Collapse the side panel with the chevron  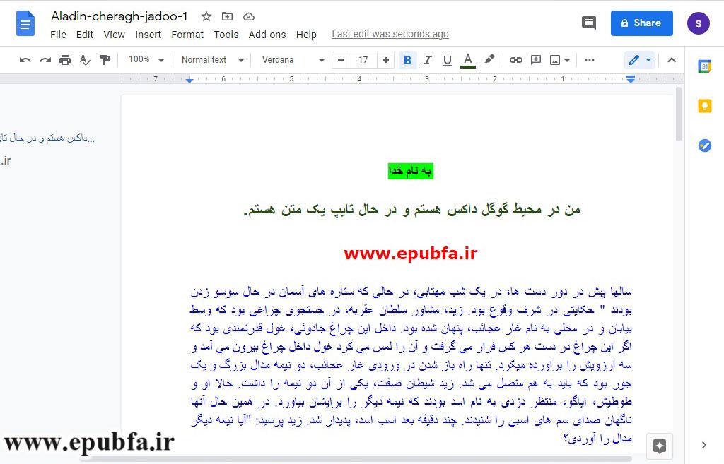(x=703, y=445)
